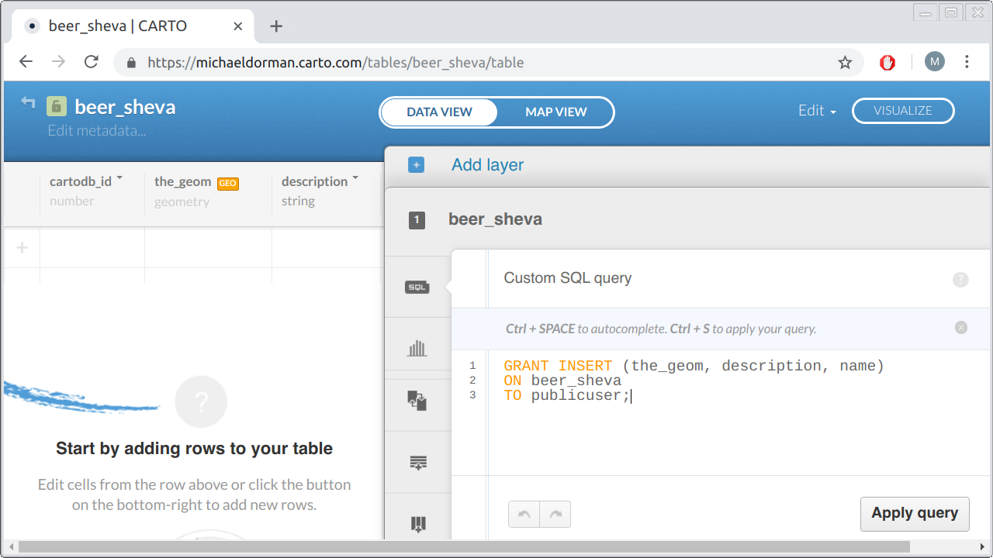This screenshot has height=558, width=993.
Task: Toggle the table privacy lock icon
Action: point(56,106)
